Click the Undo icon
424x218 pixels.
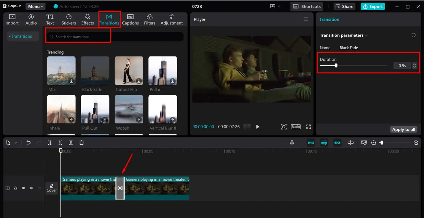pos(28,143)
